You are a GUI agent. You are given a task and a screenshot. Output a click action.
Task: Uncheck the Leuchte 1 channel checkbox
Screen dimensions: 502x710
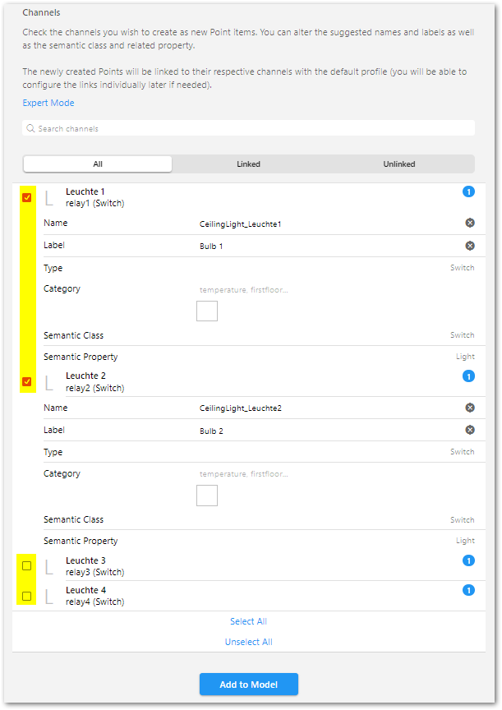[27, 197]
